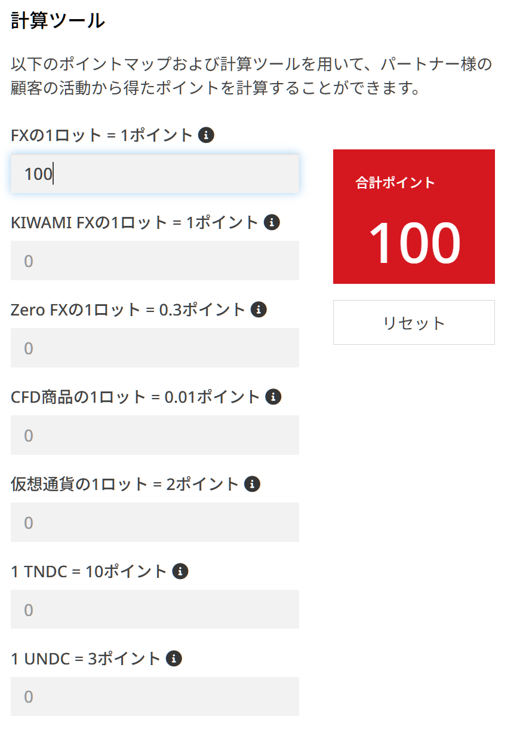Open the 1 UNDC info icon
Image resolution: width=529 pixels, height=732 pixels.
coord(174,659)
